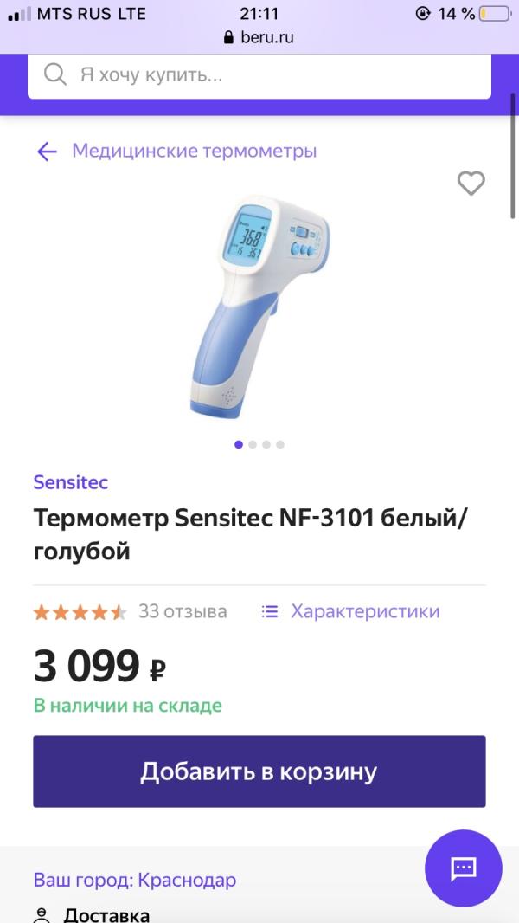Click the delivery person icon

coord(41,914)
